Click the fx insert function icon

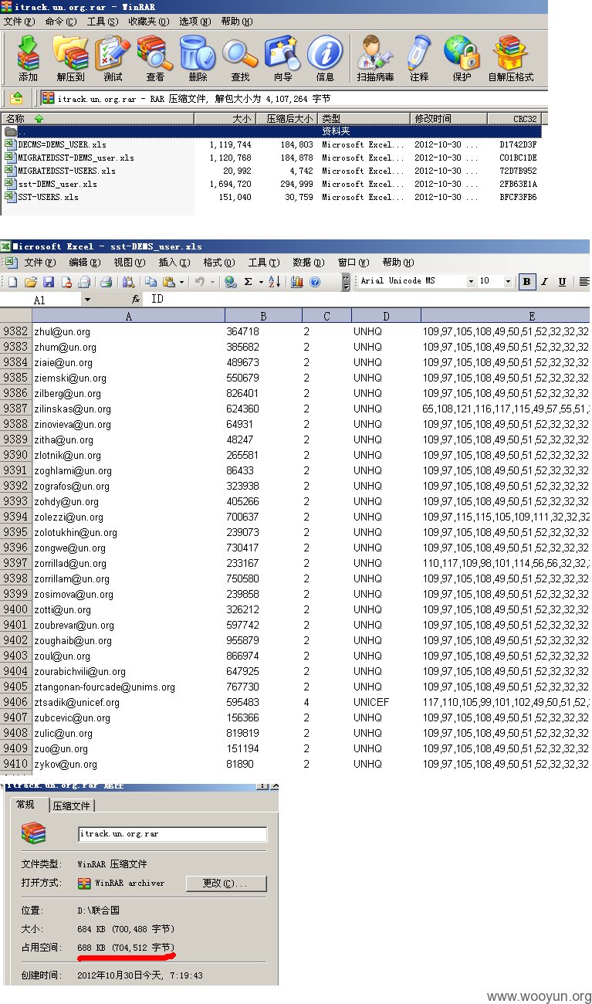point(136,299)
